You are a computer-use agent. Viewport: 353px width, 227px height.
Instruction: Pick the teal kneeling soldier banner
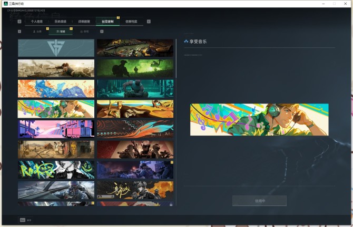[x=135, y=89]
